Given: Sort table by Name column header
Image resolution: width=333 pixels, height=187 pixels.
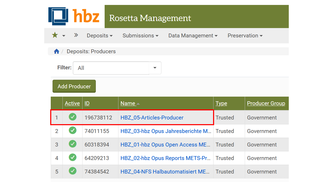Looking at the screenshot, I should (128, 103).
